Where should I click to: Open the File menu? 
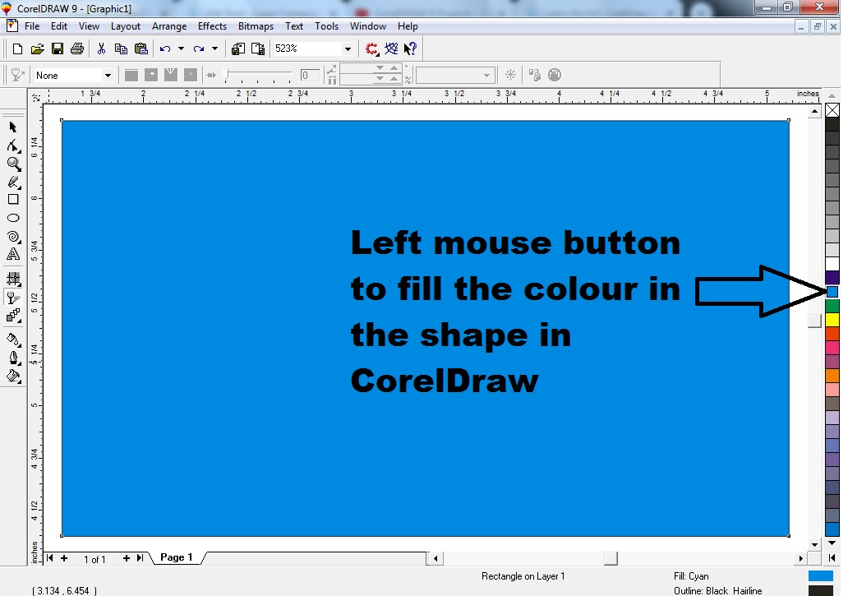[32, 26]
